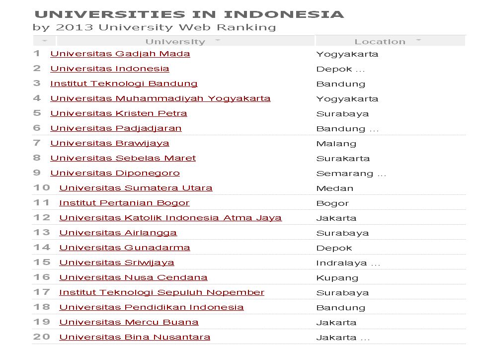Open Universitas Padjadjaran link
The height and width of the screenshot is (358, 477).
[116, 128]
